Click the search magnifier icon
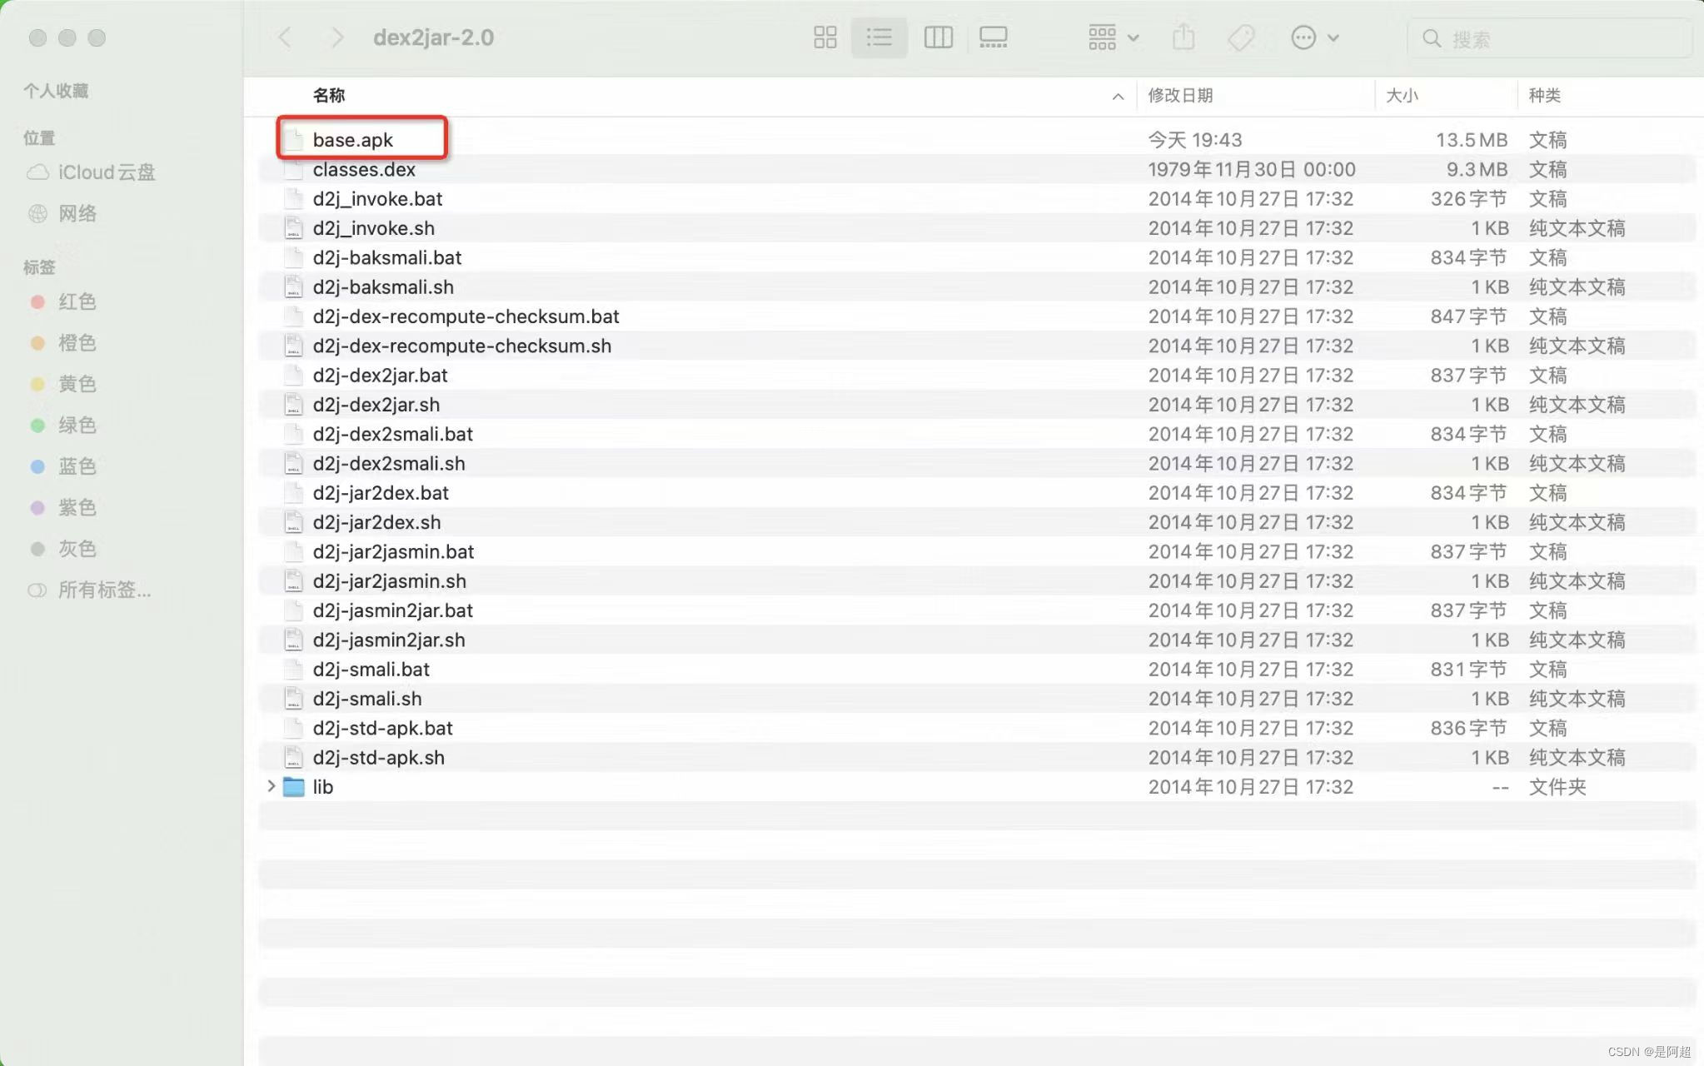The width and height of the screenshot is (1704, 1066). coord(1432,38)
